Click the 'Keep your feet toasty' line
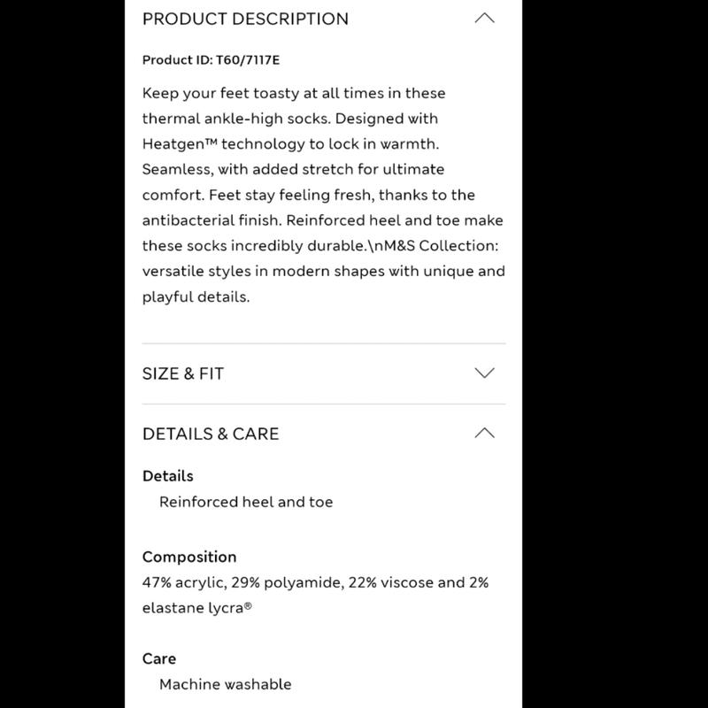Screen dimensions: 708x708 294,93
